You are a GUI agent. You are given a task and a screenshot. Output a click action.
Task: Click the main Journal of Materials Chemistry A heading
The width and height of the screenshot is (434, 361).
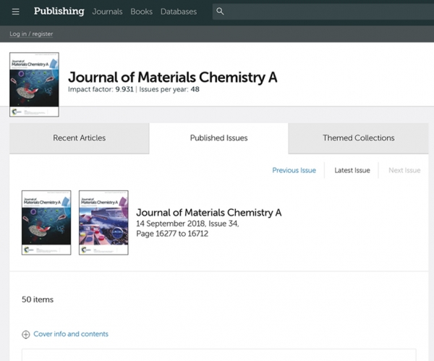tap(173, 77)
